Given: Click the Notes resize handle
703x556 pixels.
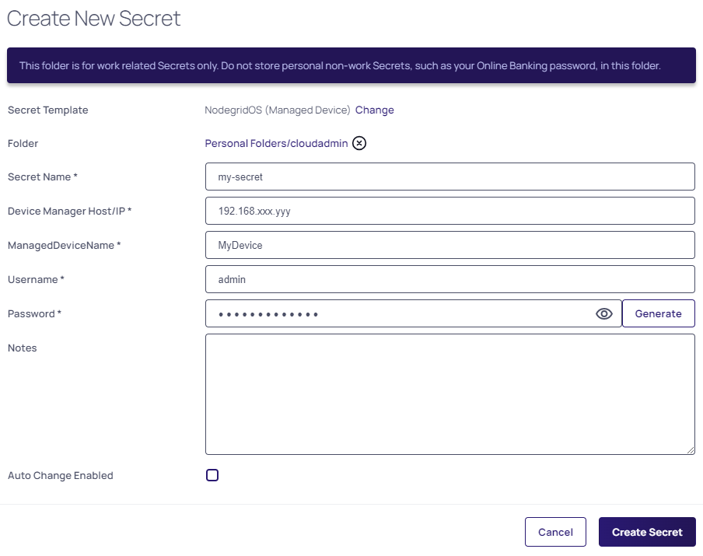Looking at the screenshot, I should [691, 450].
